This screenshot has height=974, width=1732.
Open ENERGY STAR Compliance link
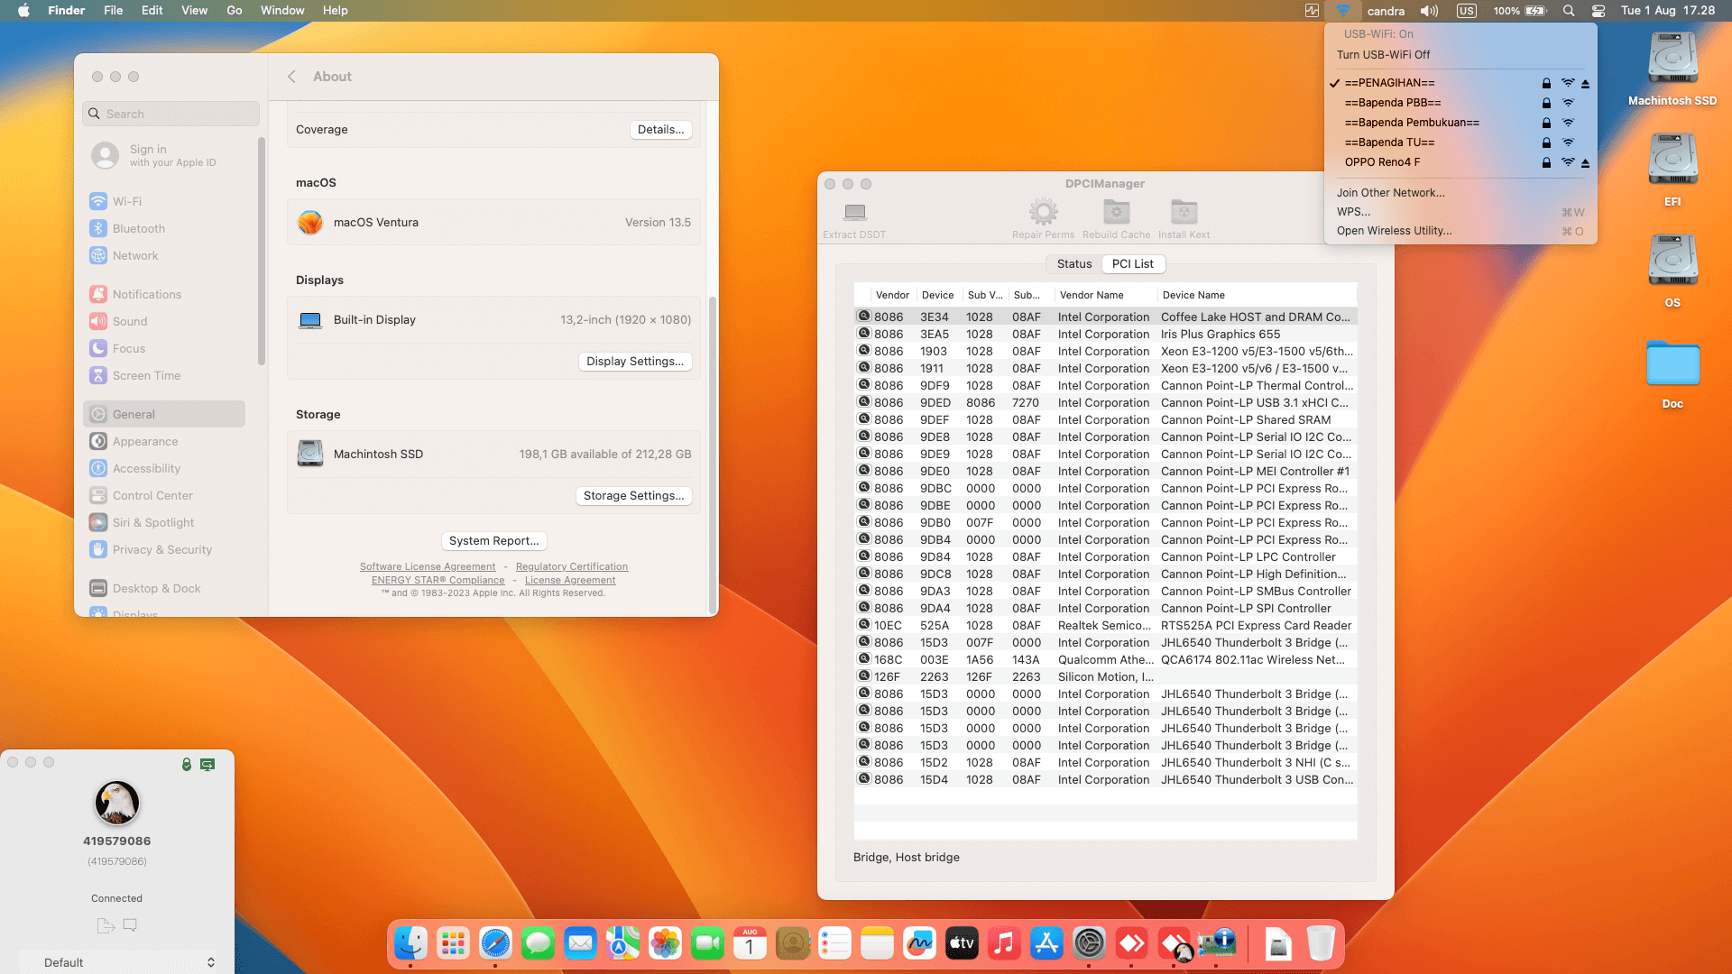(438, 580)
